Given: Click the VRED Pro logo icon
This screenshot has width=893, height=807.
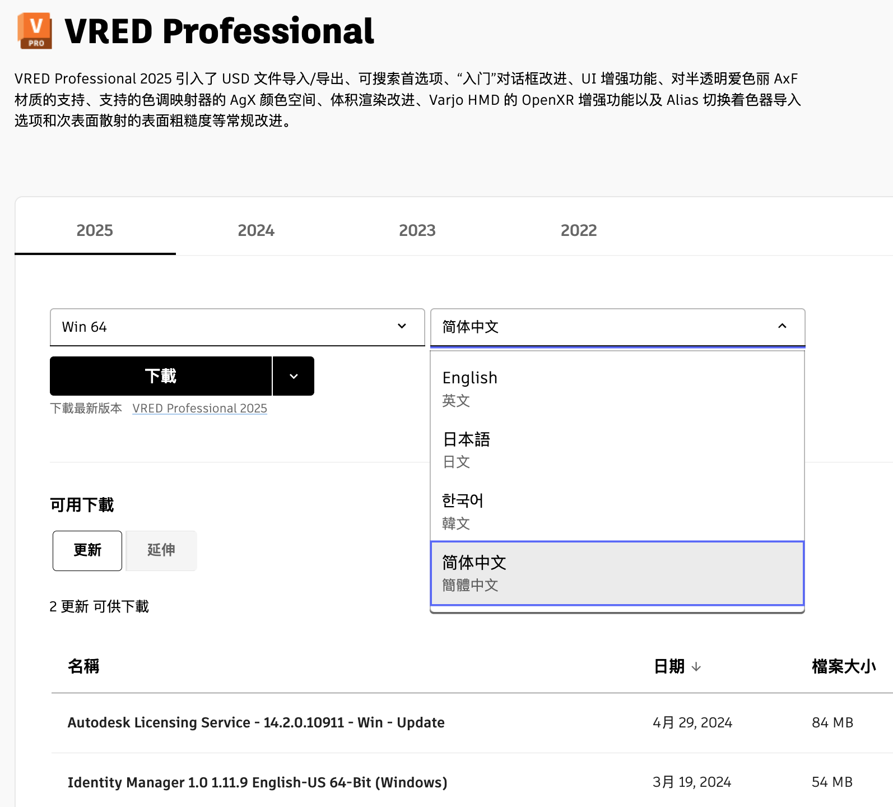Looking at the screenshot, I should 35,31.
